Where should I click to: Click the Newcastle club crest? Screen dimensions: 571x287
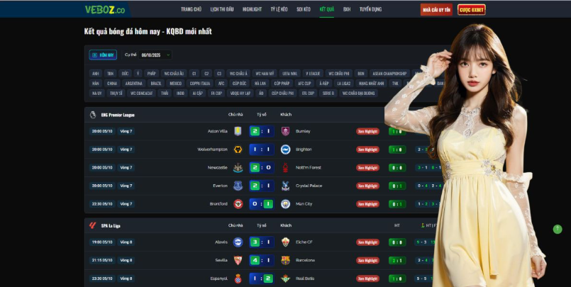pos(238,168)
